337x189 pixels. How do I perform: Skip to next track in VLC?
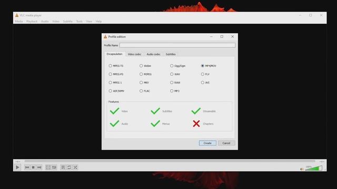click(39, 167)
